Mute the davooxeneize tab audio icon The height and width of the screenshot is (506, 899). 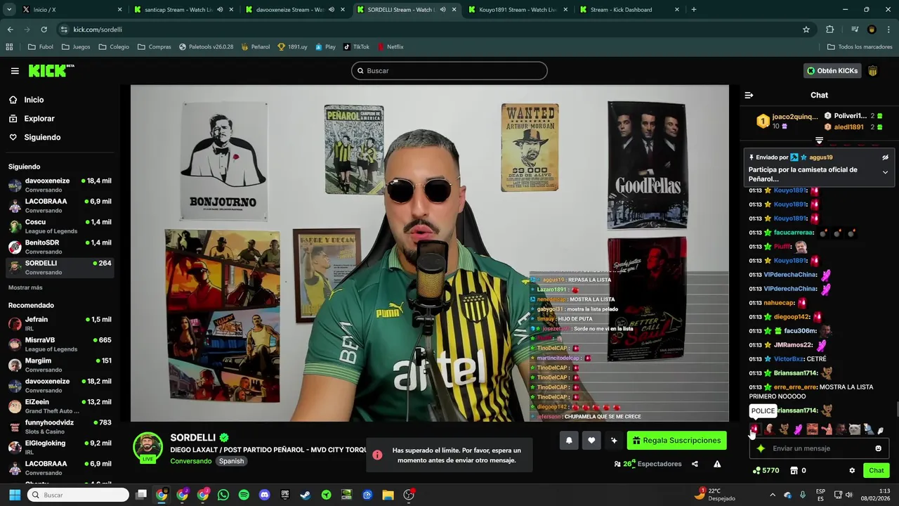pyautogui.click(x=332, y=10)
